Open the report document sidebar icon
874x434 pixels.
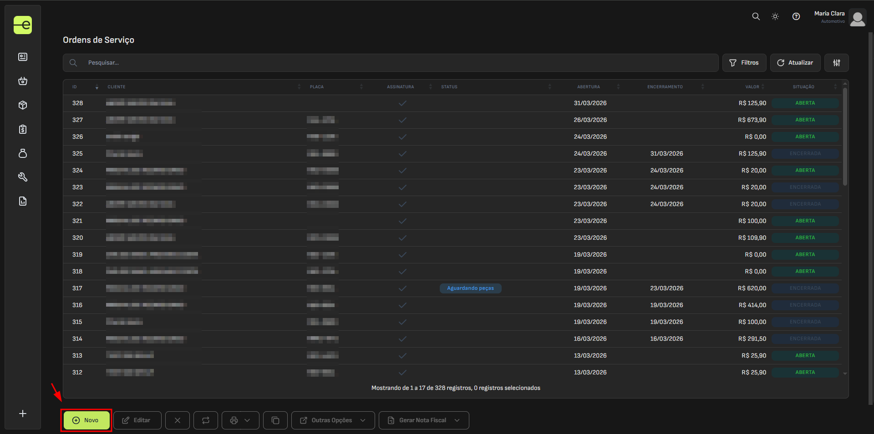pyautogui.click(x=23, y=201)
